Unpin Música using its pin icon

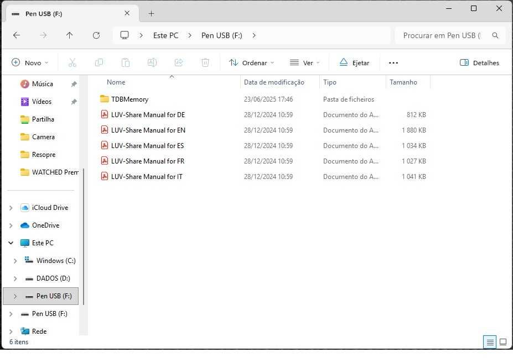74,84
